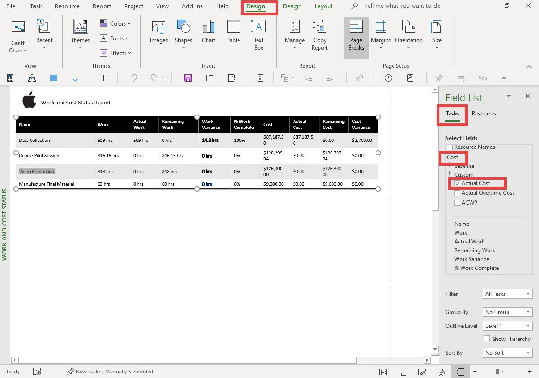The height and width of the screenshot is (378, 539).
Task: Click the Tell me what you want field
Action: (402, 6)
